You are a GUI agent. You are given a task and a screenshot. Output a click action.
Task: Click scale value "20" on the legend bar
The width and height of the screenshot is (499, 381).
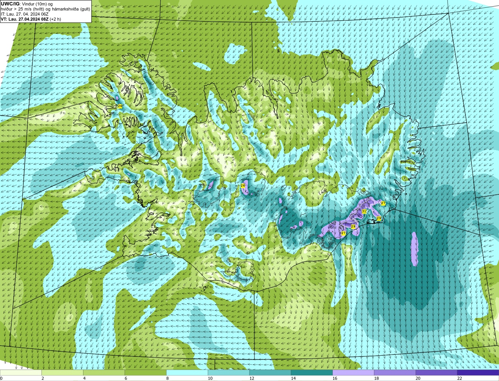[418, 378]
